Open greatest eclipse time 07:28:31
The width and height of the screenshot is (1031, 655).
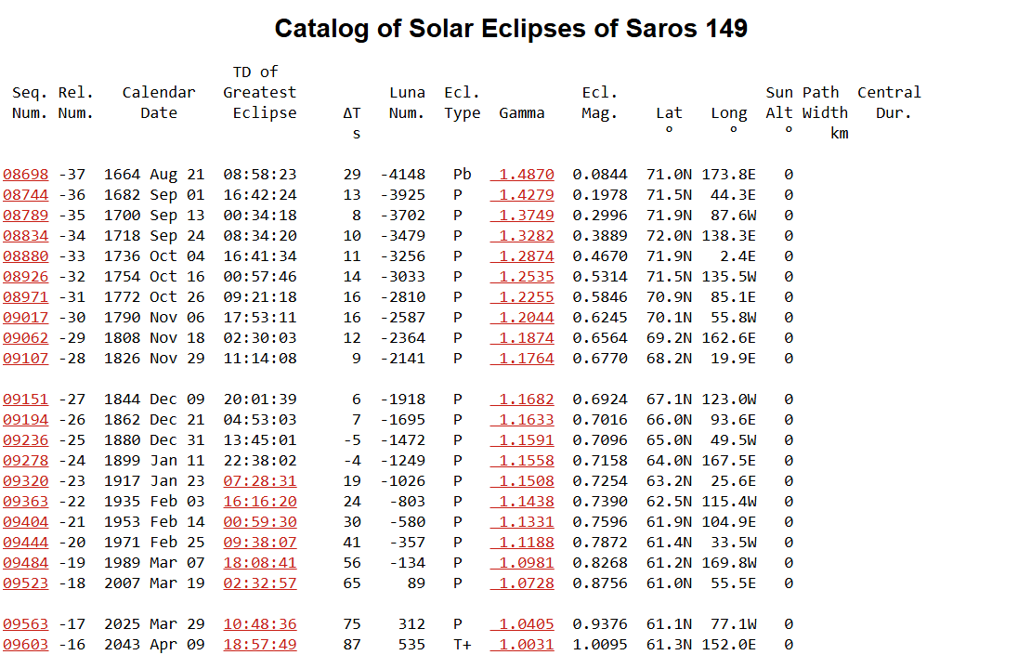click(x=260, y=480)
